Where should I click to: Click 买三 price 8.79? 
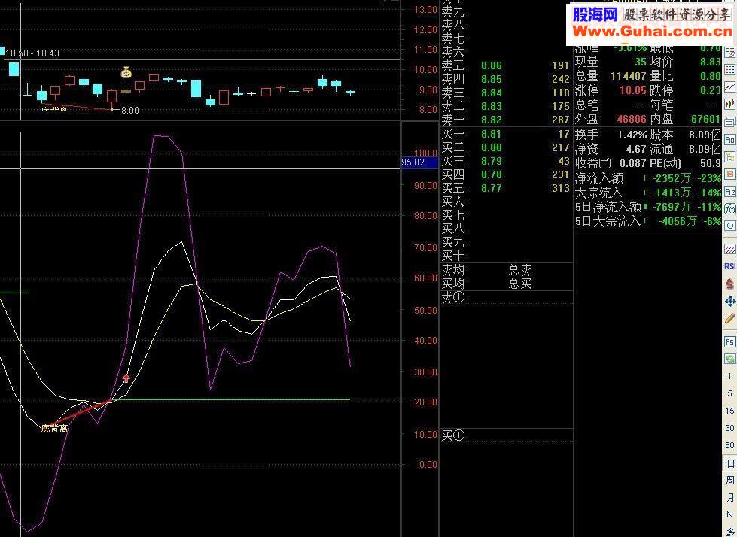click(x=491, y=162)
